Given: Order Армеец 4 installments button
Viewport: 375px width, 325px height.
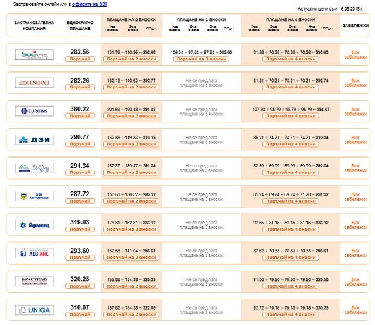Looking at the screenshot, I should (x=291, y=229).
